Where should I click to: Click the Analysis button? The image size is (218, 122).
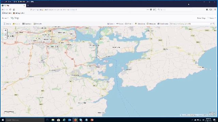[37, 24]
